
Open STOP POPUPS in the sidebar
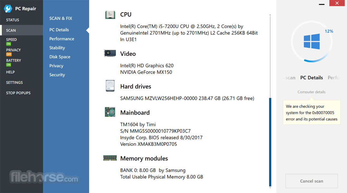pyautogui.click(x=18, y=93)
